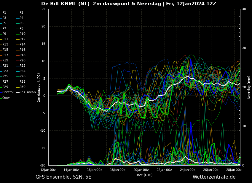Click legend label P23

pyautogui.click(x=4, y=71)
